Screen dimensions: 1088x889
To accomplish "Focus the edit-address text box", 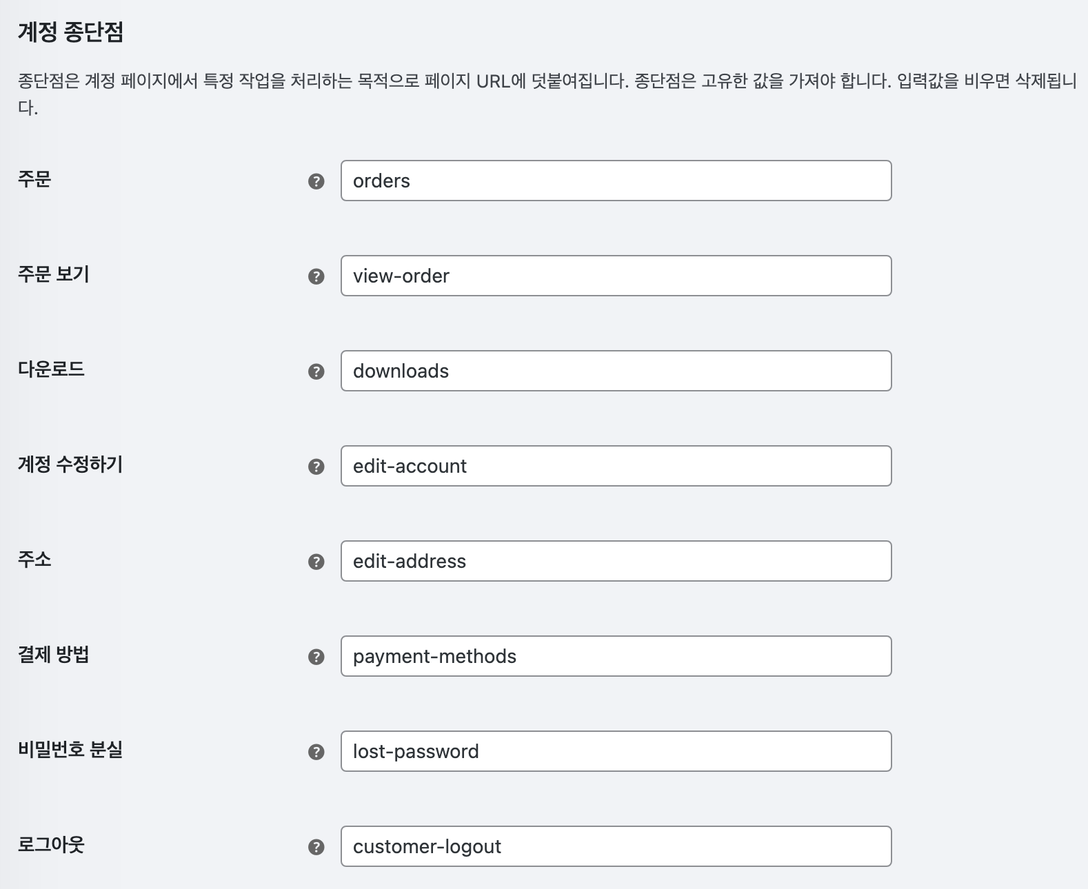I will [616, 561].
